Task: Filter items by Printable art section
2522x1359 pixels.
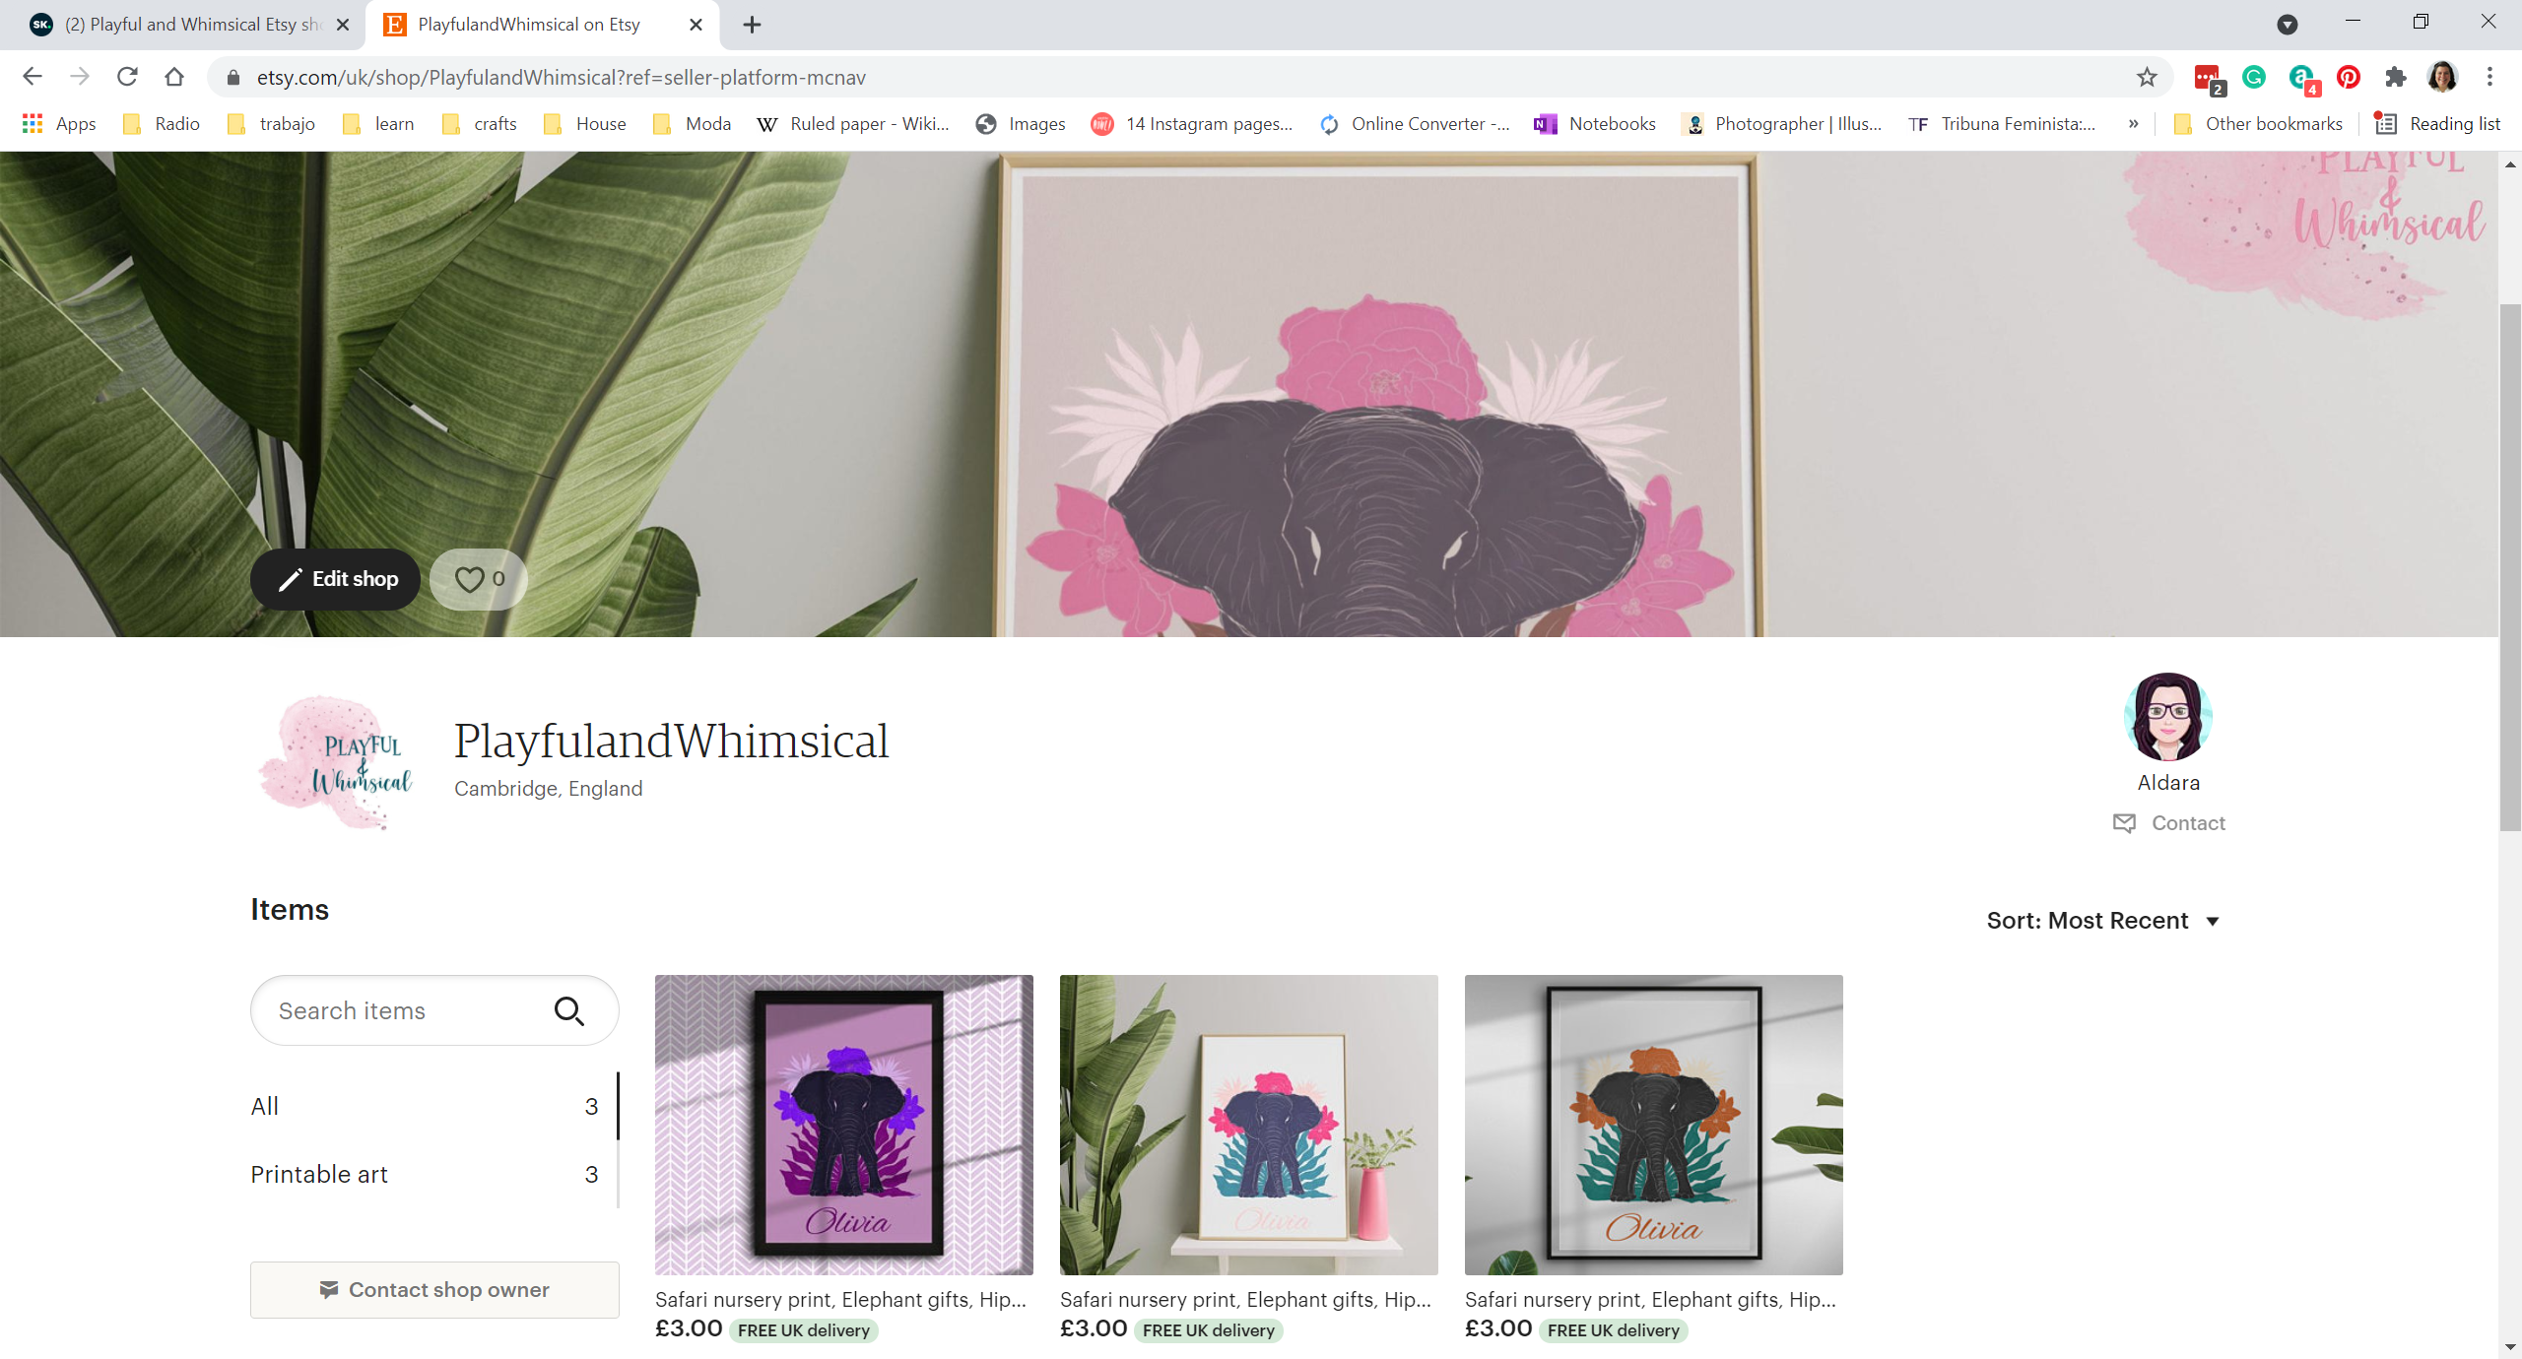Action: pyautogui.click(x=425, y=1174)
